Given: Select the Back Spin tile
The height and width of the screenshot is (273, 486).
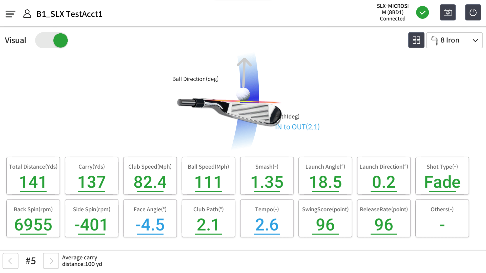Looking at the screenshot, I should tap(33, 218).
